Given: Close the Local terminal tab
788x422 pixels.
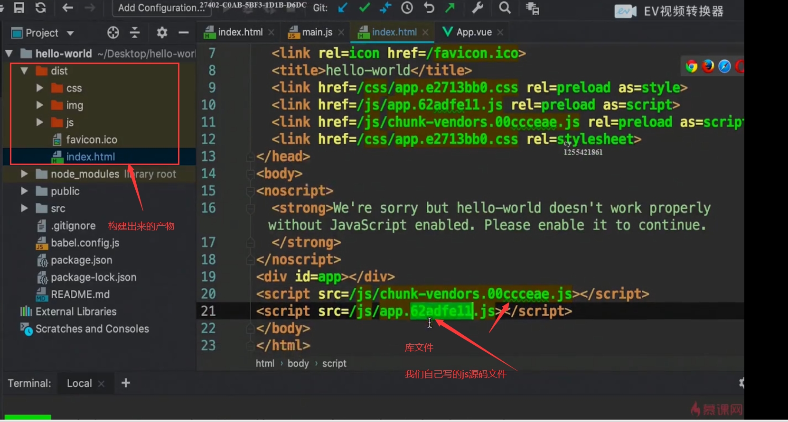Looking at the screenshot, I should pos(101,384).
